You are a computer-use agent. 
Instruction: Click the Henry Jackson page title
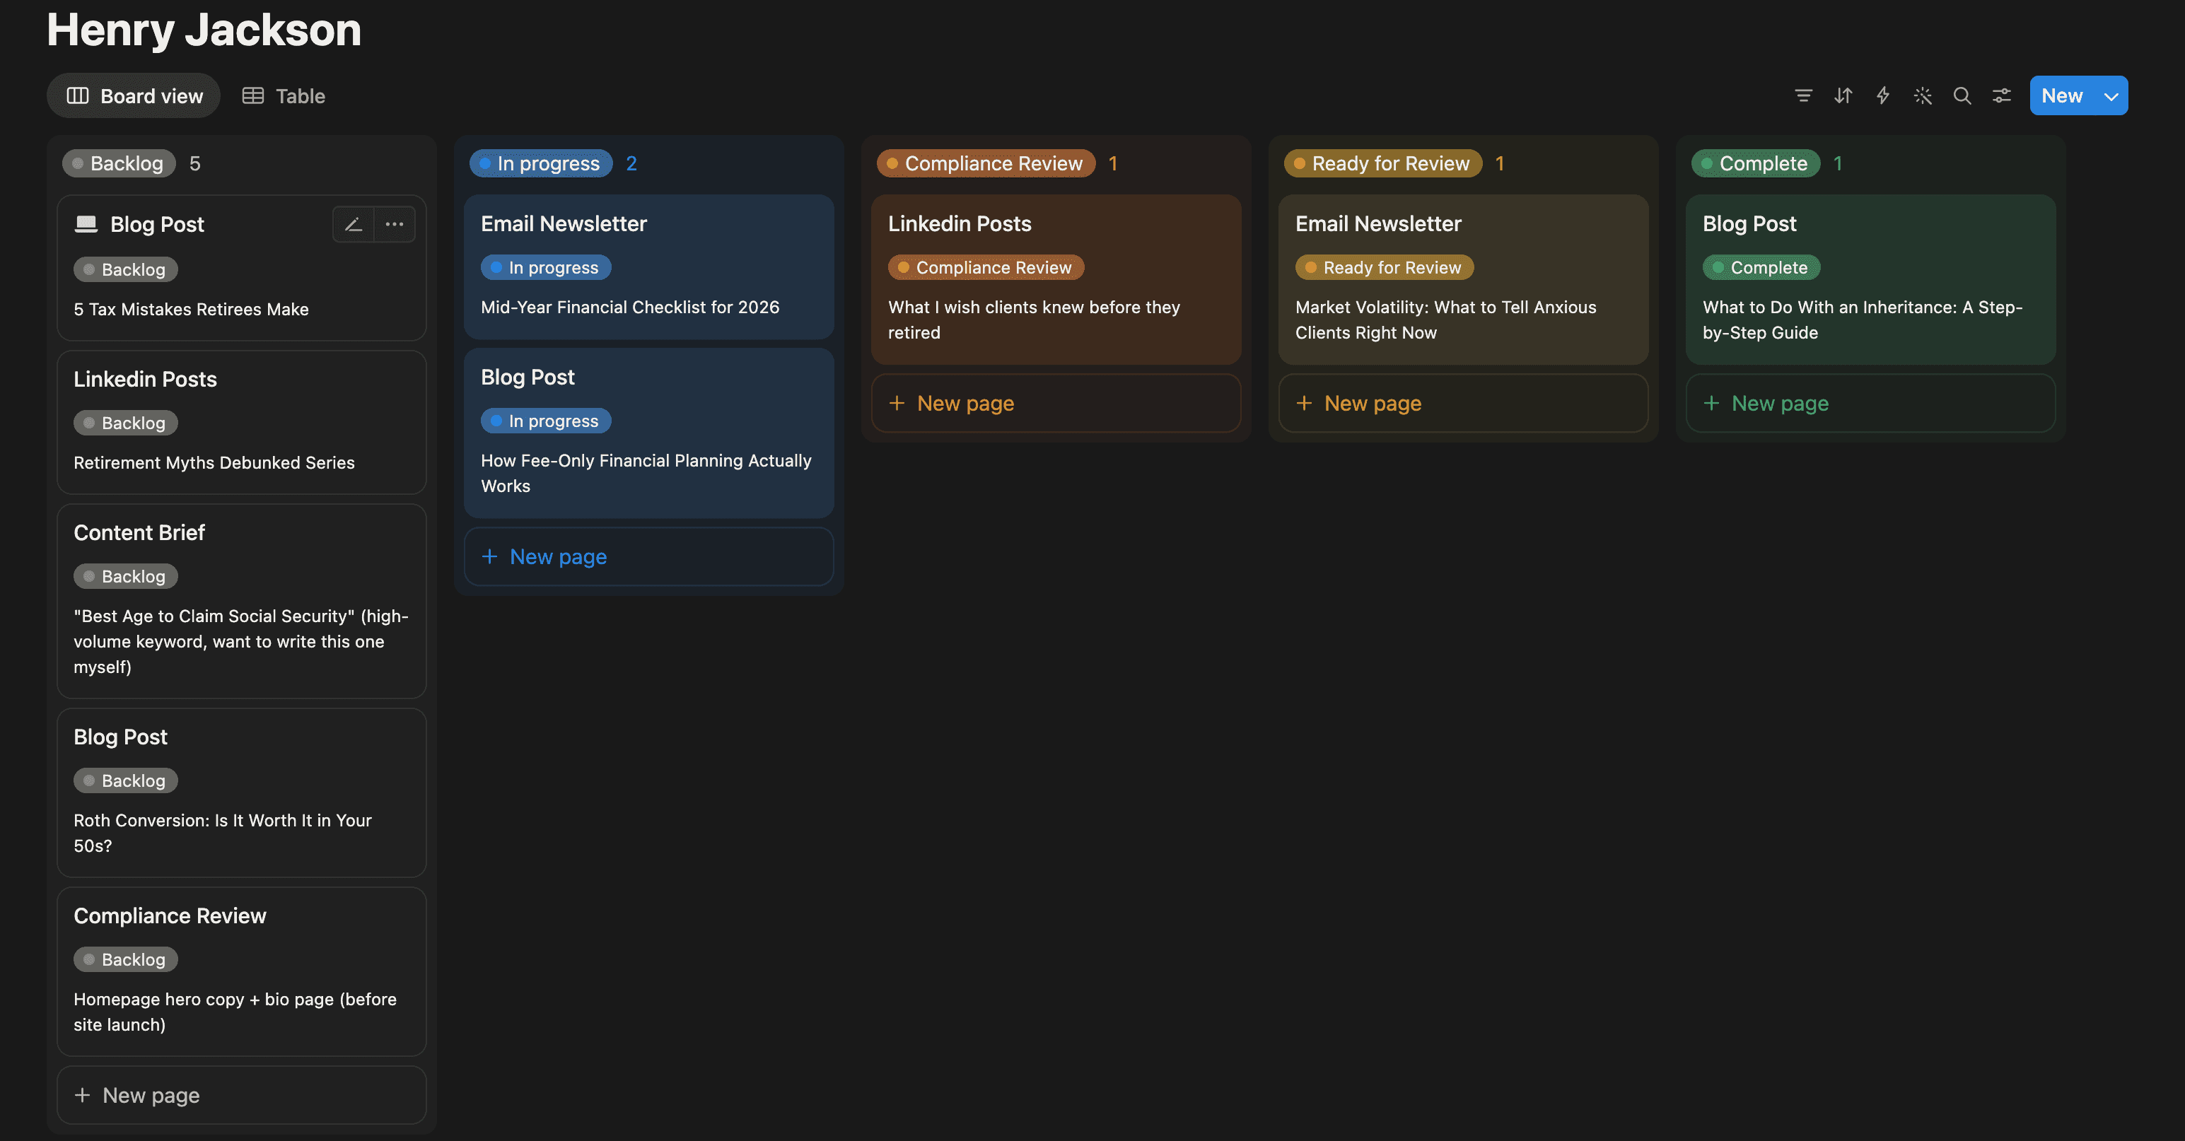tap(204, 30)
